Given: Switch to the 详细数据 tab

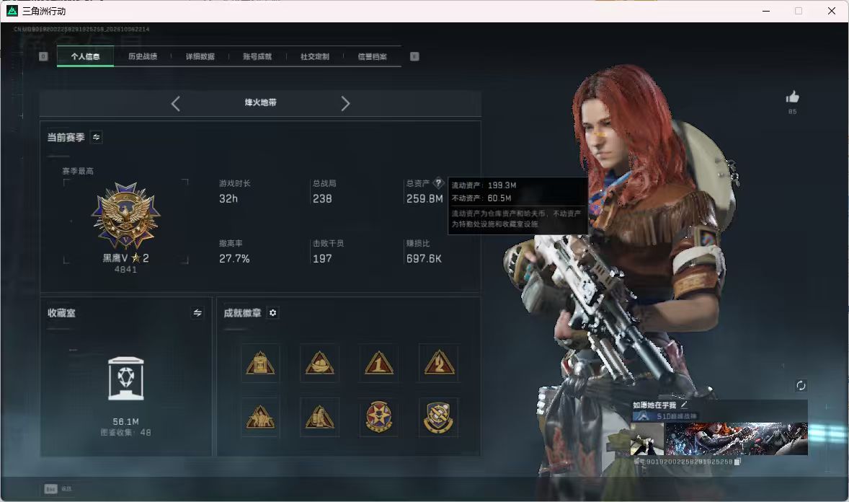Looking at the screenshot, I should point(200,56).
